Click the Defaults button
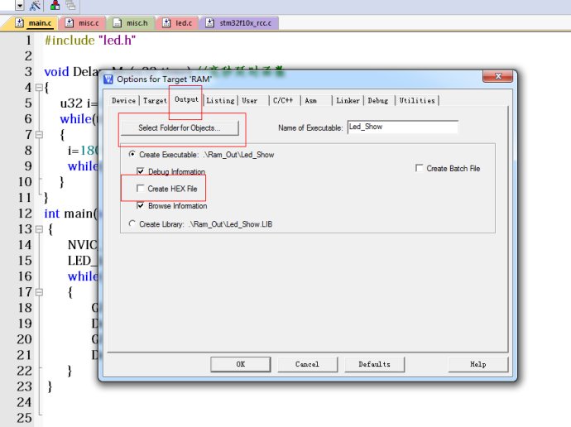Image resolution: width=571 pixels, height=427 pixels. click(x=374, y=364)
